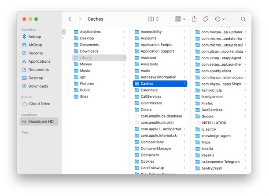The image size is (269, 196).
Task: Click the Tags toolbar icon
Action: coord(205,19)
